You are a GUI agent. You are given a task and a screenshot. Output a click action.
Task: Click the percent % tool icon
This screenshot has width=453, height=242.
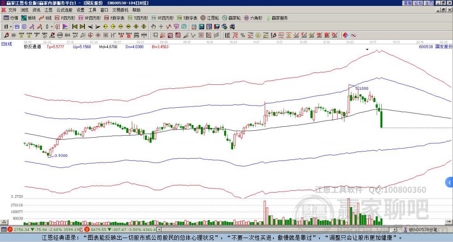pyautogui.click(x=243, y=35)
